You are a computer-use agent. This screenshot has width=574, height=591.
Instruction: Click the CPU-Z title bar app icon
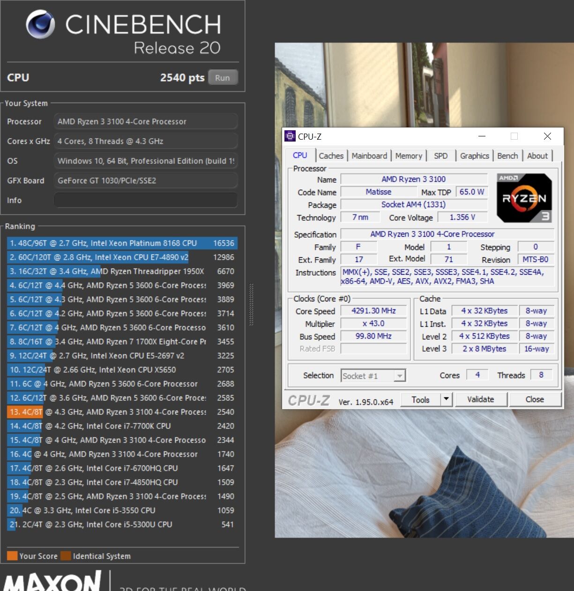coord(290,136)
